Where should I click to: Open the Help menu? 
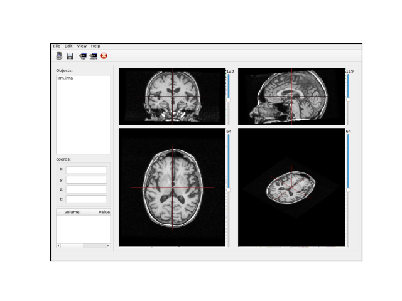(95, 46)
